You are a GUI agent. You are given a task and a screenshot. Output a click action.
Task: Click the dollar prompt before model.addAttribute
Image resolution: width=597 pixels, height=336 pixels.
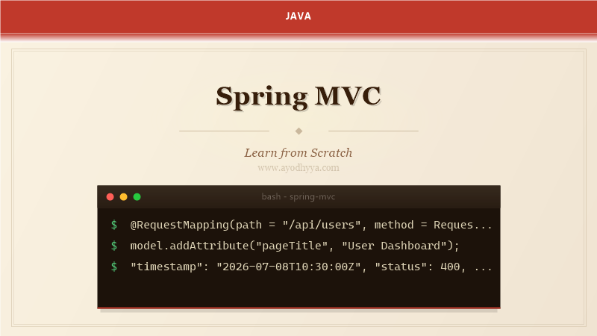click(x=114, y=246)
